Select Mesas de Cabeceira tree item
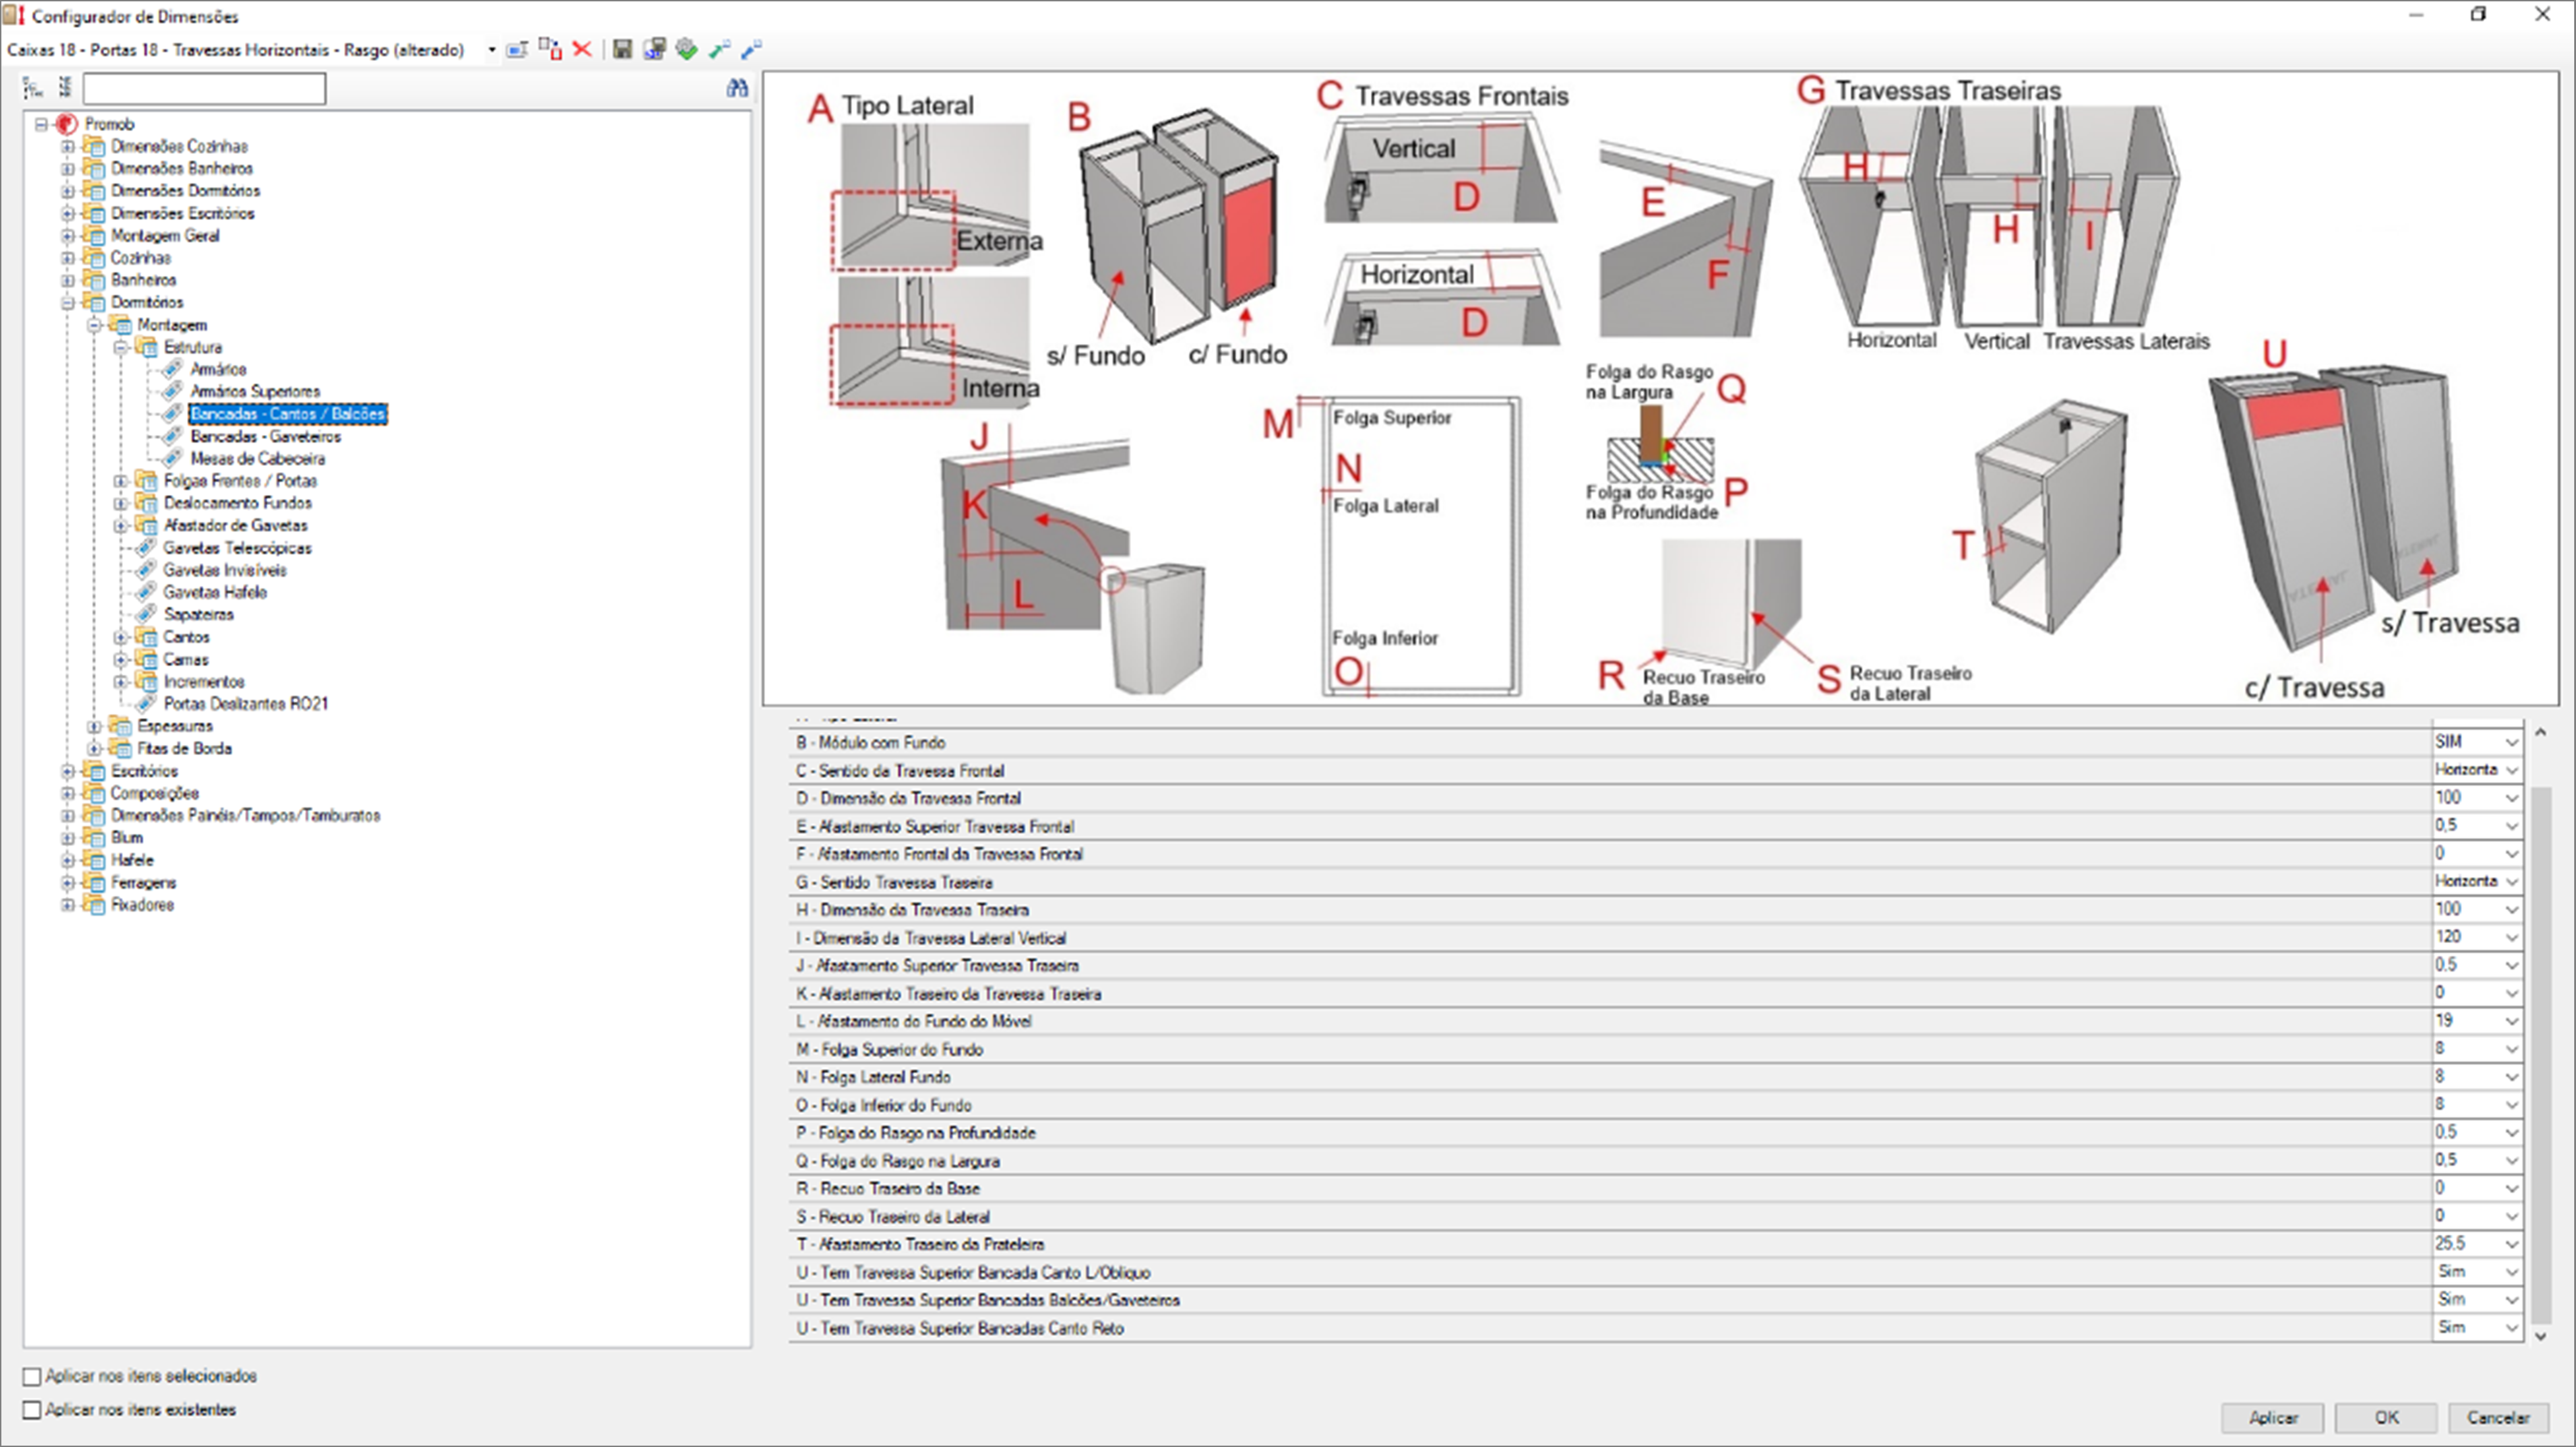The height and width of the screenshot is (1447, 2576). 258,458
